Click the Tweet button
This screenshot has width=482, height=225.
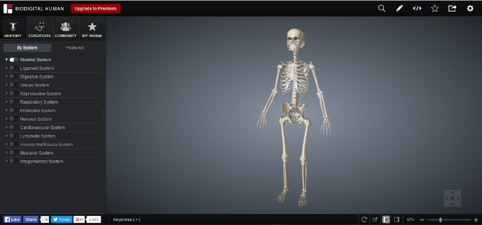(x=62, y=219)
